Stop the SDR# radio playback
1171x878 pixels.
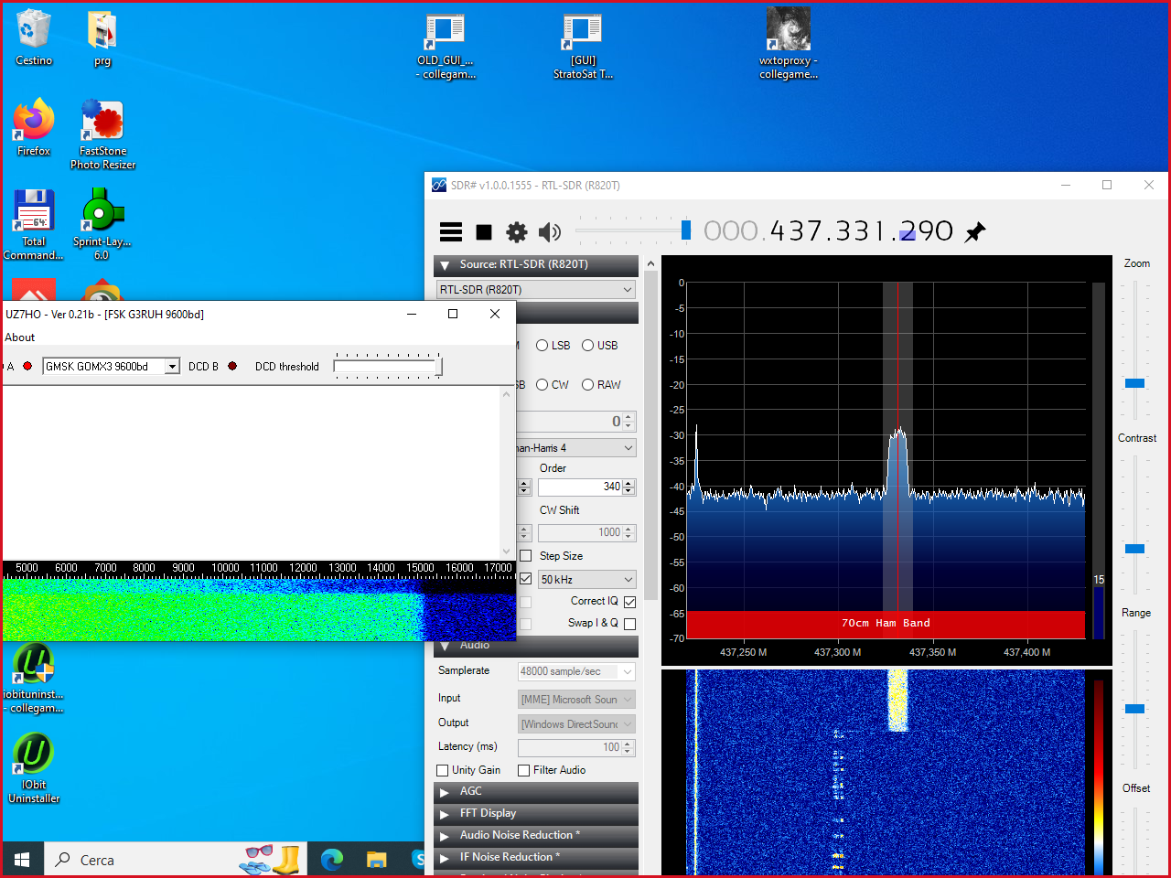point(484,232)
